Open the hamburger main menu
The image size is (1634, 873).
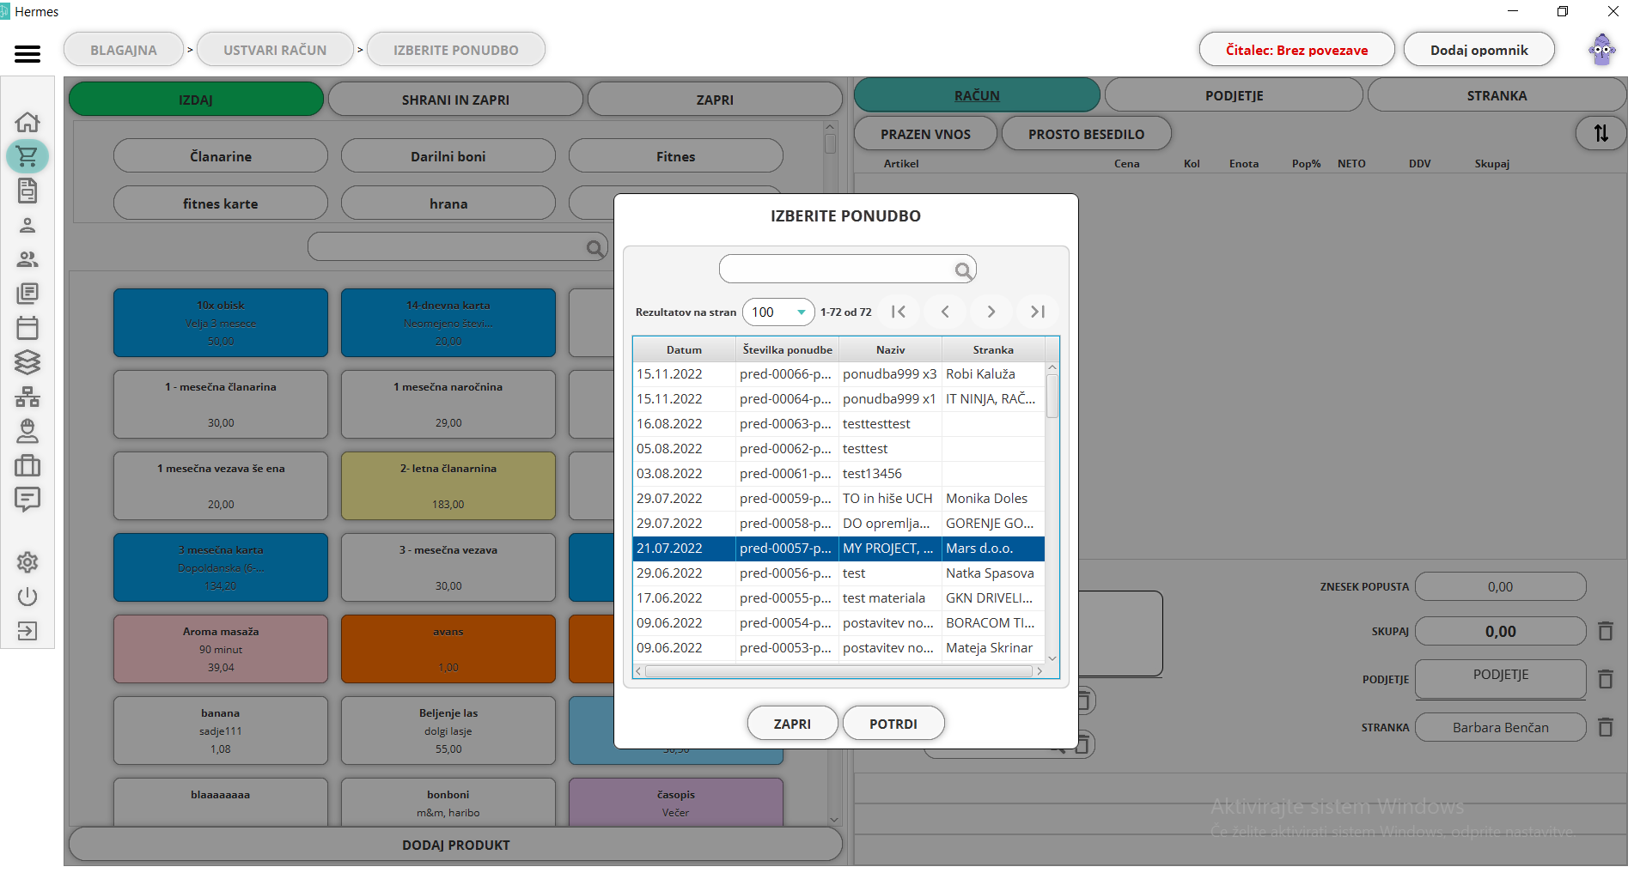(x=27, y=54)
